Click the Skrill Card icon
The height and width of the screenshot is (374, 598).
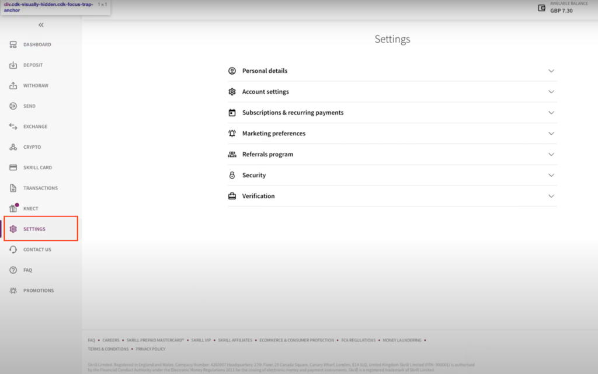click(13, 167)
